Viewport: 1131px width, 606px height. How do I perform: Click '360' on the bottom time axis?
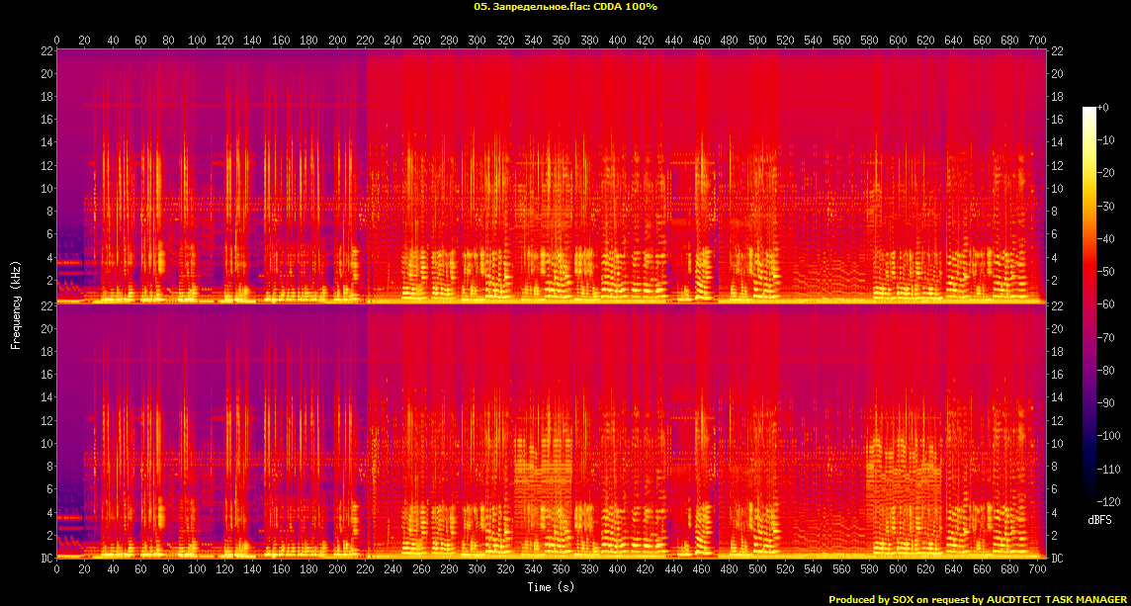pyautogui.click(x=562, y=569)
